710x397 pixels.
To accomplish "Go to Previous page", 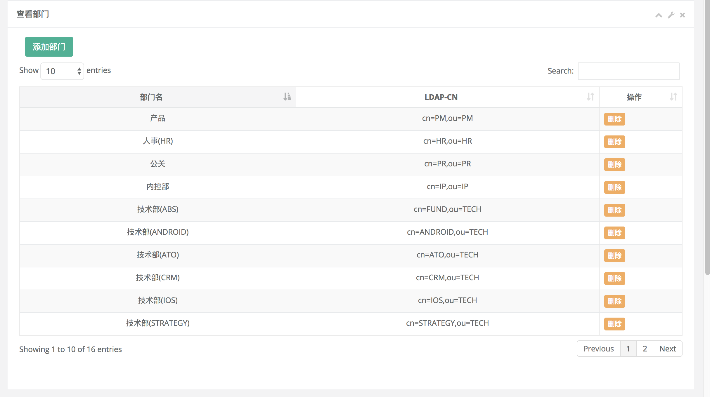I will coord(598,349).
